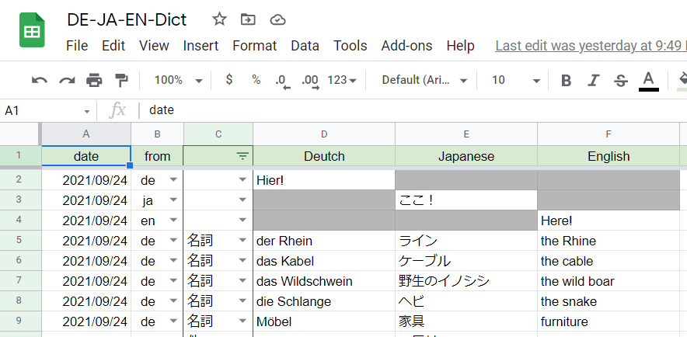Open the Data menu
The height and width of the screenshot is (337, 687).
pyautogui.click(x=305, y=46)
